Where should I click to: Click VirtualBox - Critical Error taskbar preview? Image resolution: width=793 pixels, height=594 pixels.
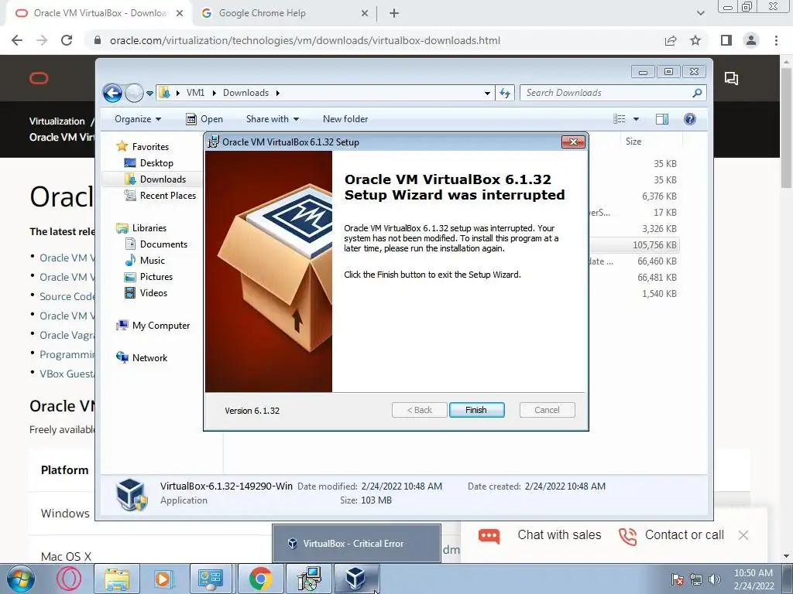(x=356, y=544)
